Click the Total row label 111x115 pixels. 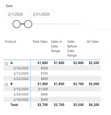[14, 105]
